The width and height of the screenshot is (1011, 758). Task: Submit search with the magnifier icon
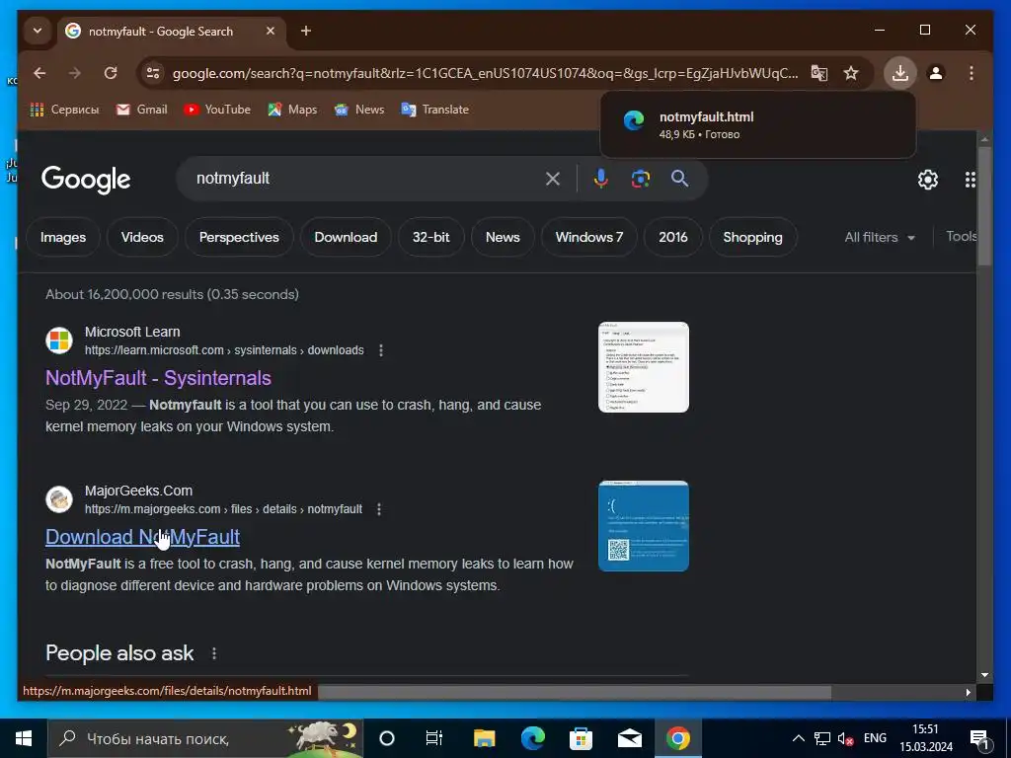679,179
